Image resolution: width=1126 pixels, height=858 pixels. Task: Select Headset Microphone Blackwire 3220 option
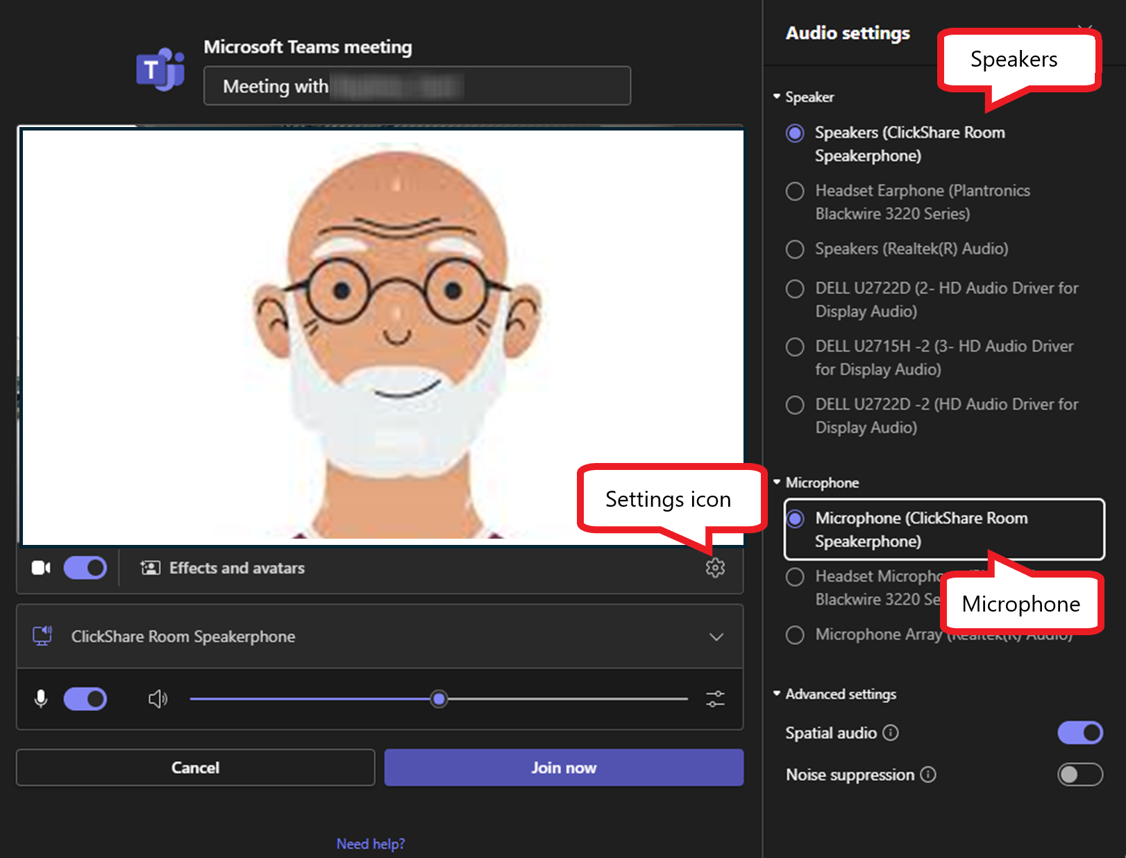click(795, 577)
